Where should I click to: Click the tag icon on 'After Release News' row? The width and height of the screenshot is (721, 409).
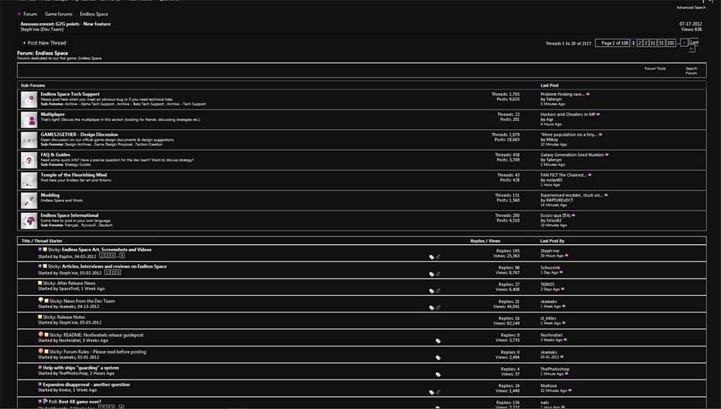431,291
